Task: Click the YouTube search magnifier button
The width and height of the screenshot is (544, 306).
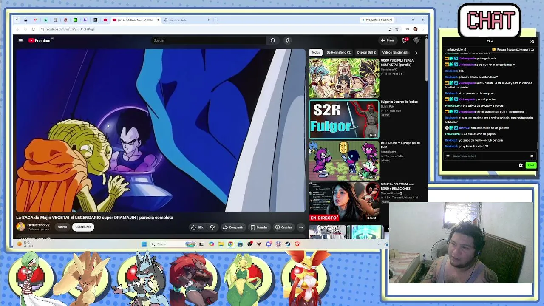Action: click(273, 40)
